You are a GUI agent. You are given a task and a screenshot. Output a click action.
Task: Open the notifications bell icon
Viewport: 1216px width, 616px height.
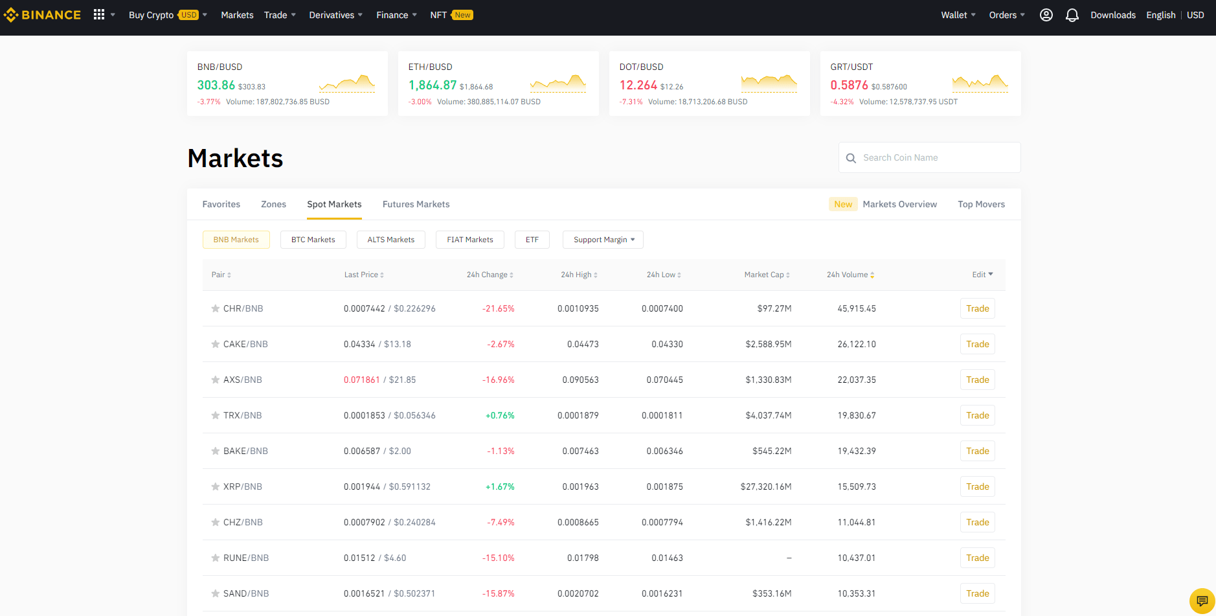click(x=1072, y=15)
